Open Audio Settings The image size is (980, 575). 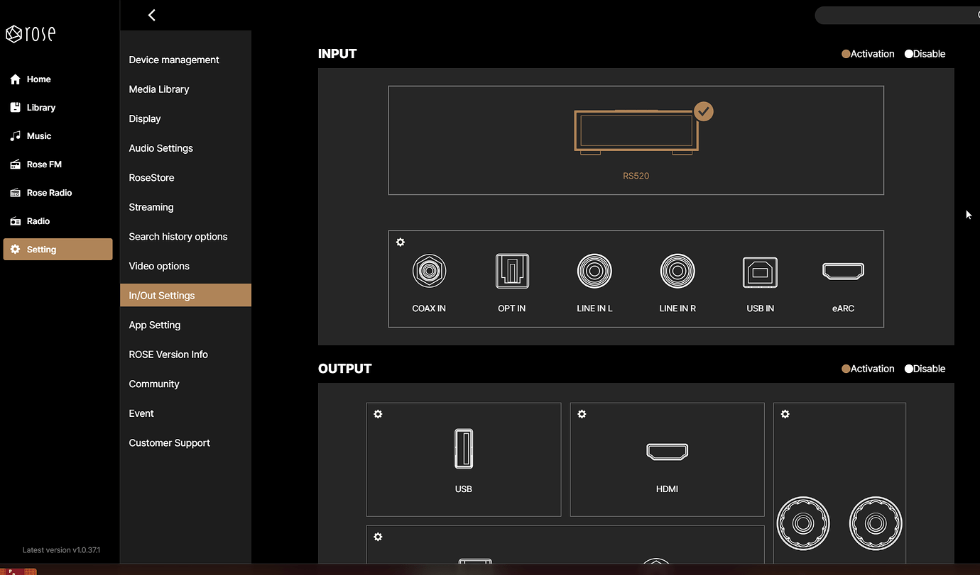[185, 148]
